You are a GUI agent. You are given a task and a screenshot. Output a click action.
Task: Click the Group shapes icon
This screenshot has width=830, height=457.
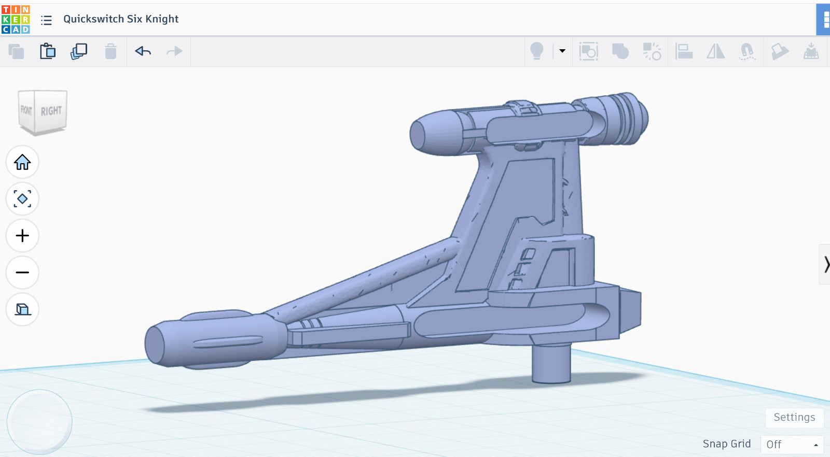pyautogui.click(x=620, y=51)
